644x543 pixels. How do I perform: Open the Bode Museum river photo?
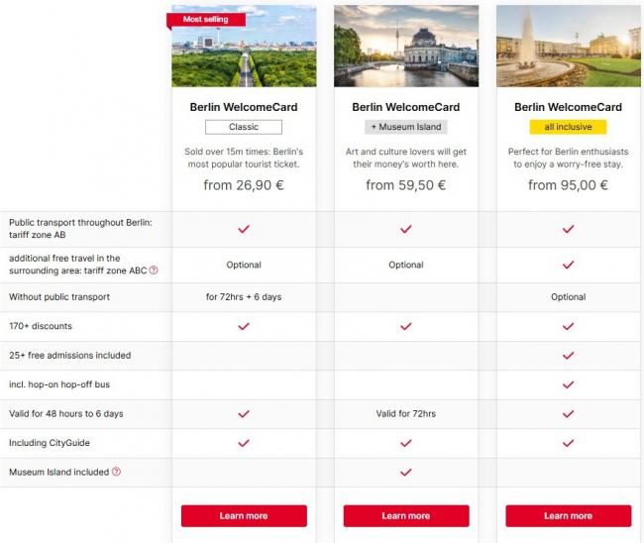[x=406, y=46]
